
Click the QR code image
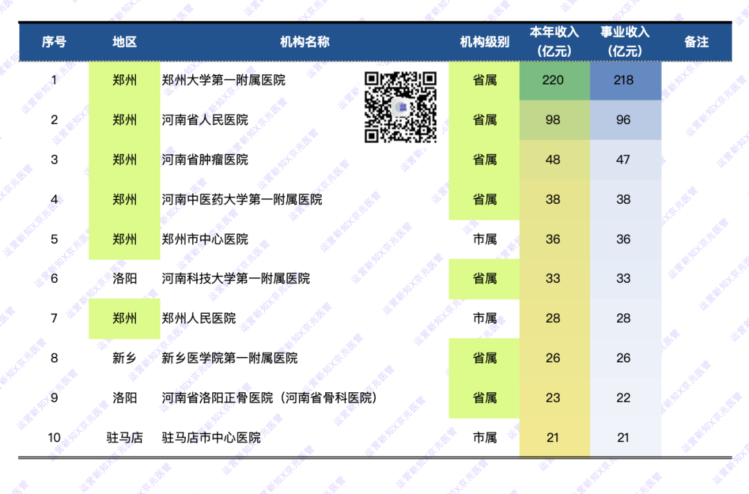(x=400, y=107)
